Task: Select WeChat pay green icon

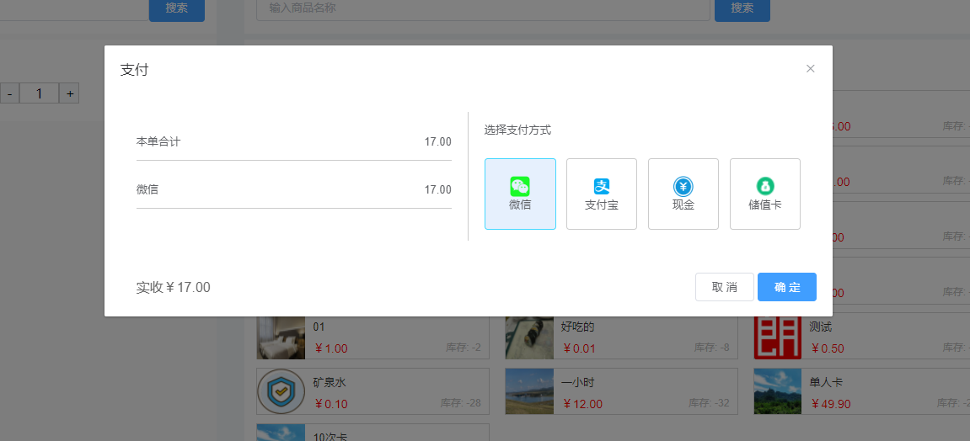Action: [x=520, y=186]
